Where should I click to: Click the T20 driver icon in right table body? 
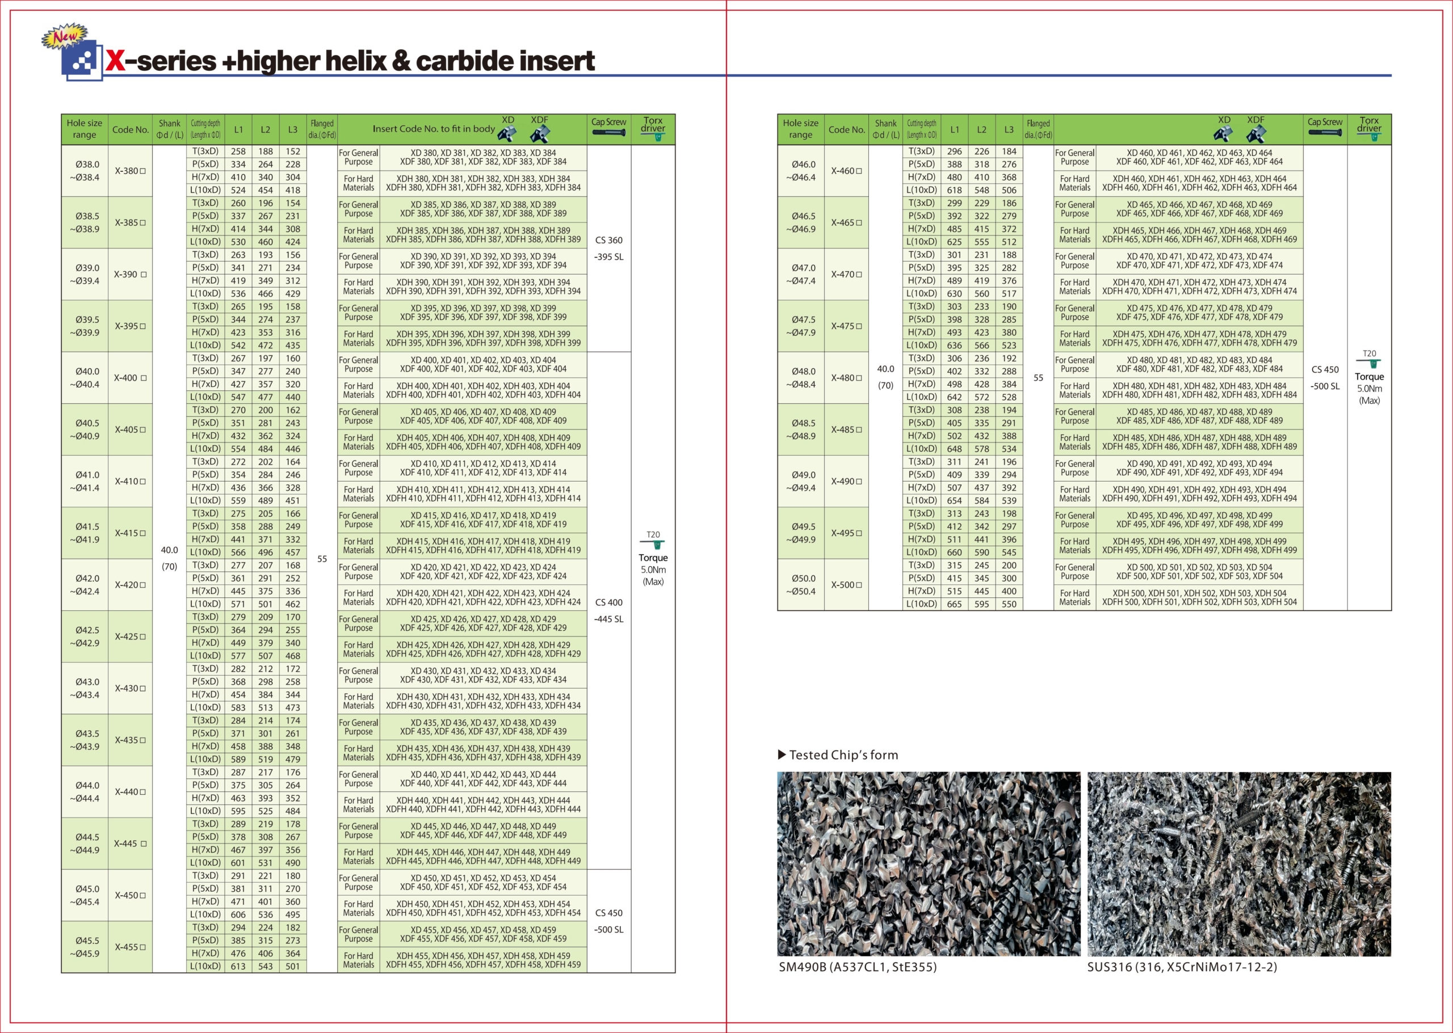(x=1369, y=362)
